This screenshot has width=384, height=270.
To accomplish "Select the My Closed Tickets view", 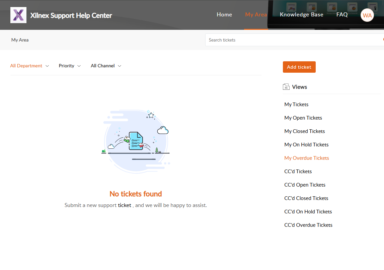I will 305,131.
